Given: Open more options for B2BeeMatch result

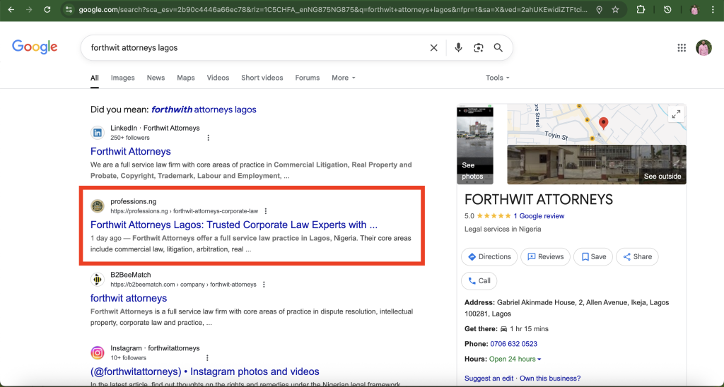Looking at the screenshot, I should [264, 285].
